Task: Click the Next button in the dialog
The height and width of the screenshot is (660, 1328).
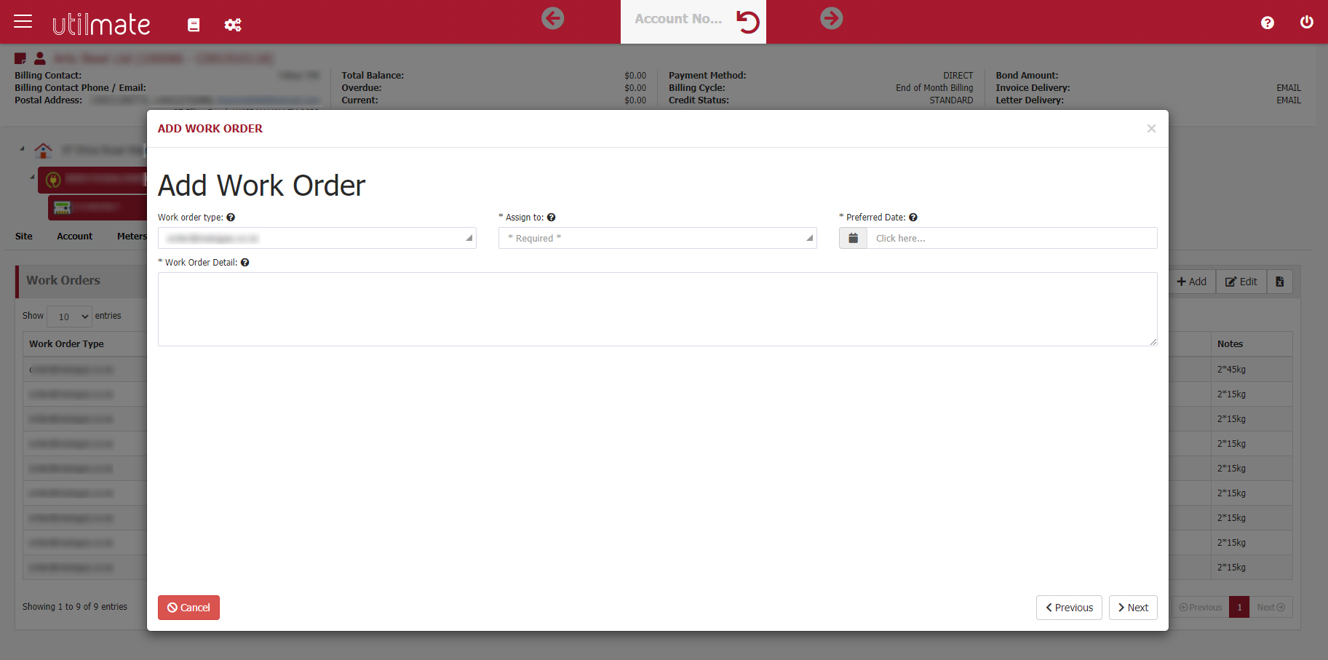Action: click(x=1132, y=607)
